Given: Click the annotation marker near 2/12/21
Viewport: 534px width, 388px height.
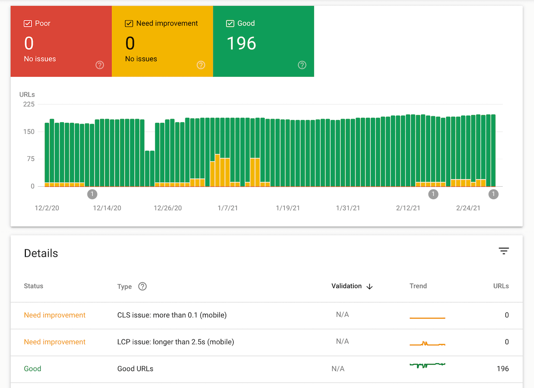Looking at the screenshot, I should pyautogui.click(x=433, y=194).
